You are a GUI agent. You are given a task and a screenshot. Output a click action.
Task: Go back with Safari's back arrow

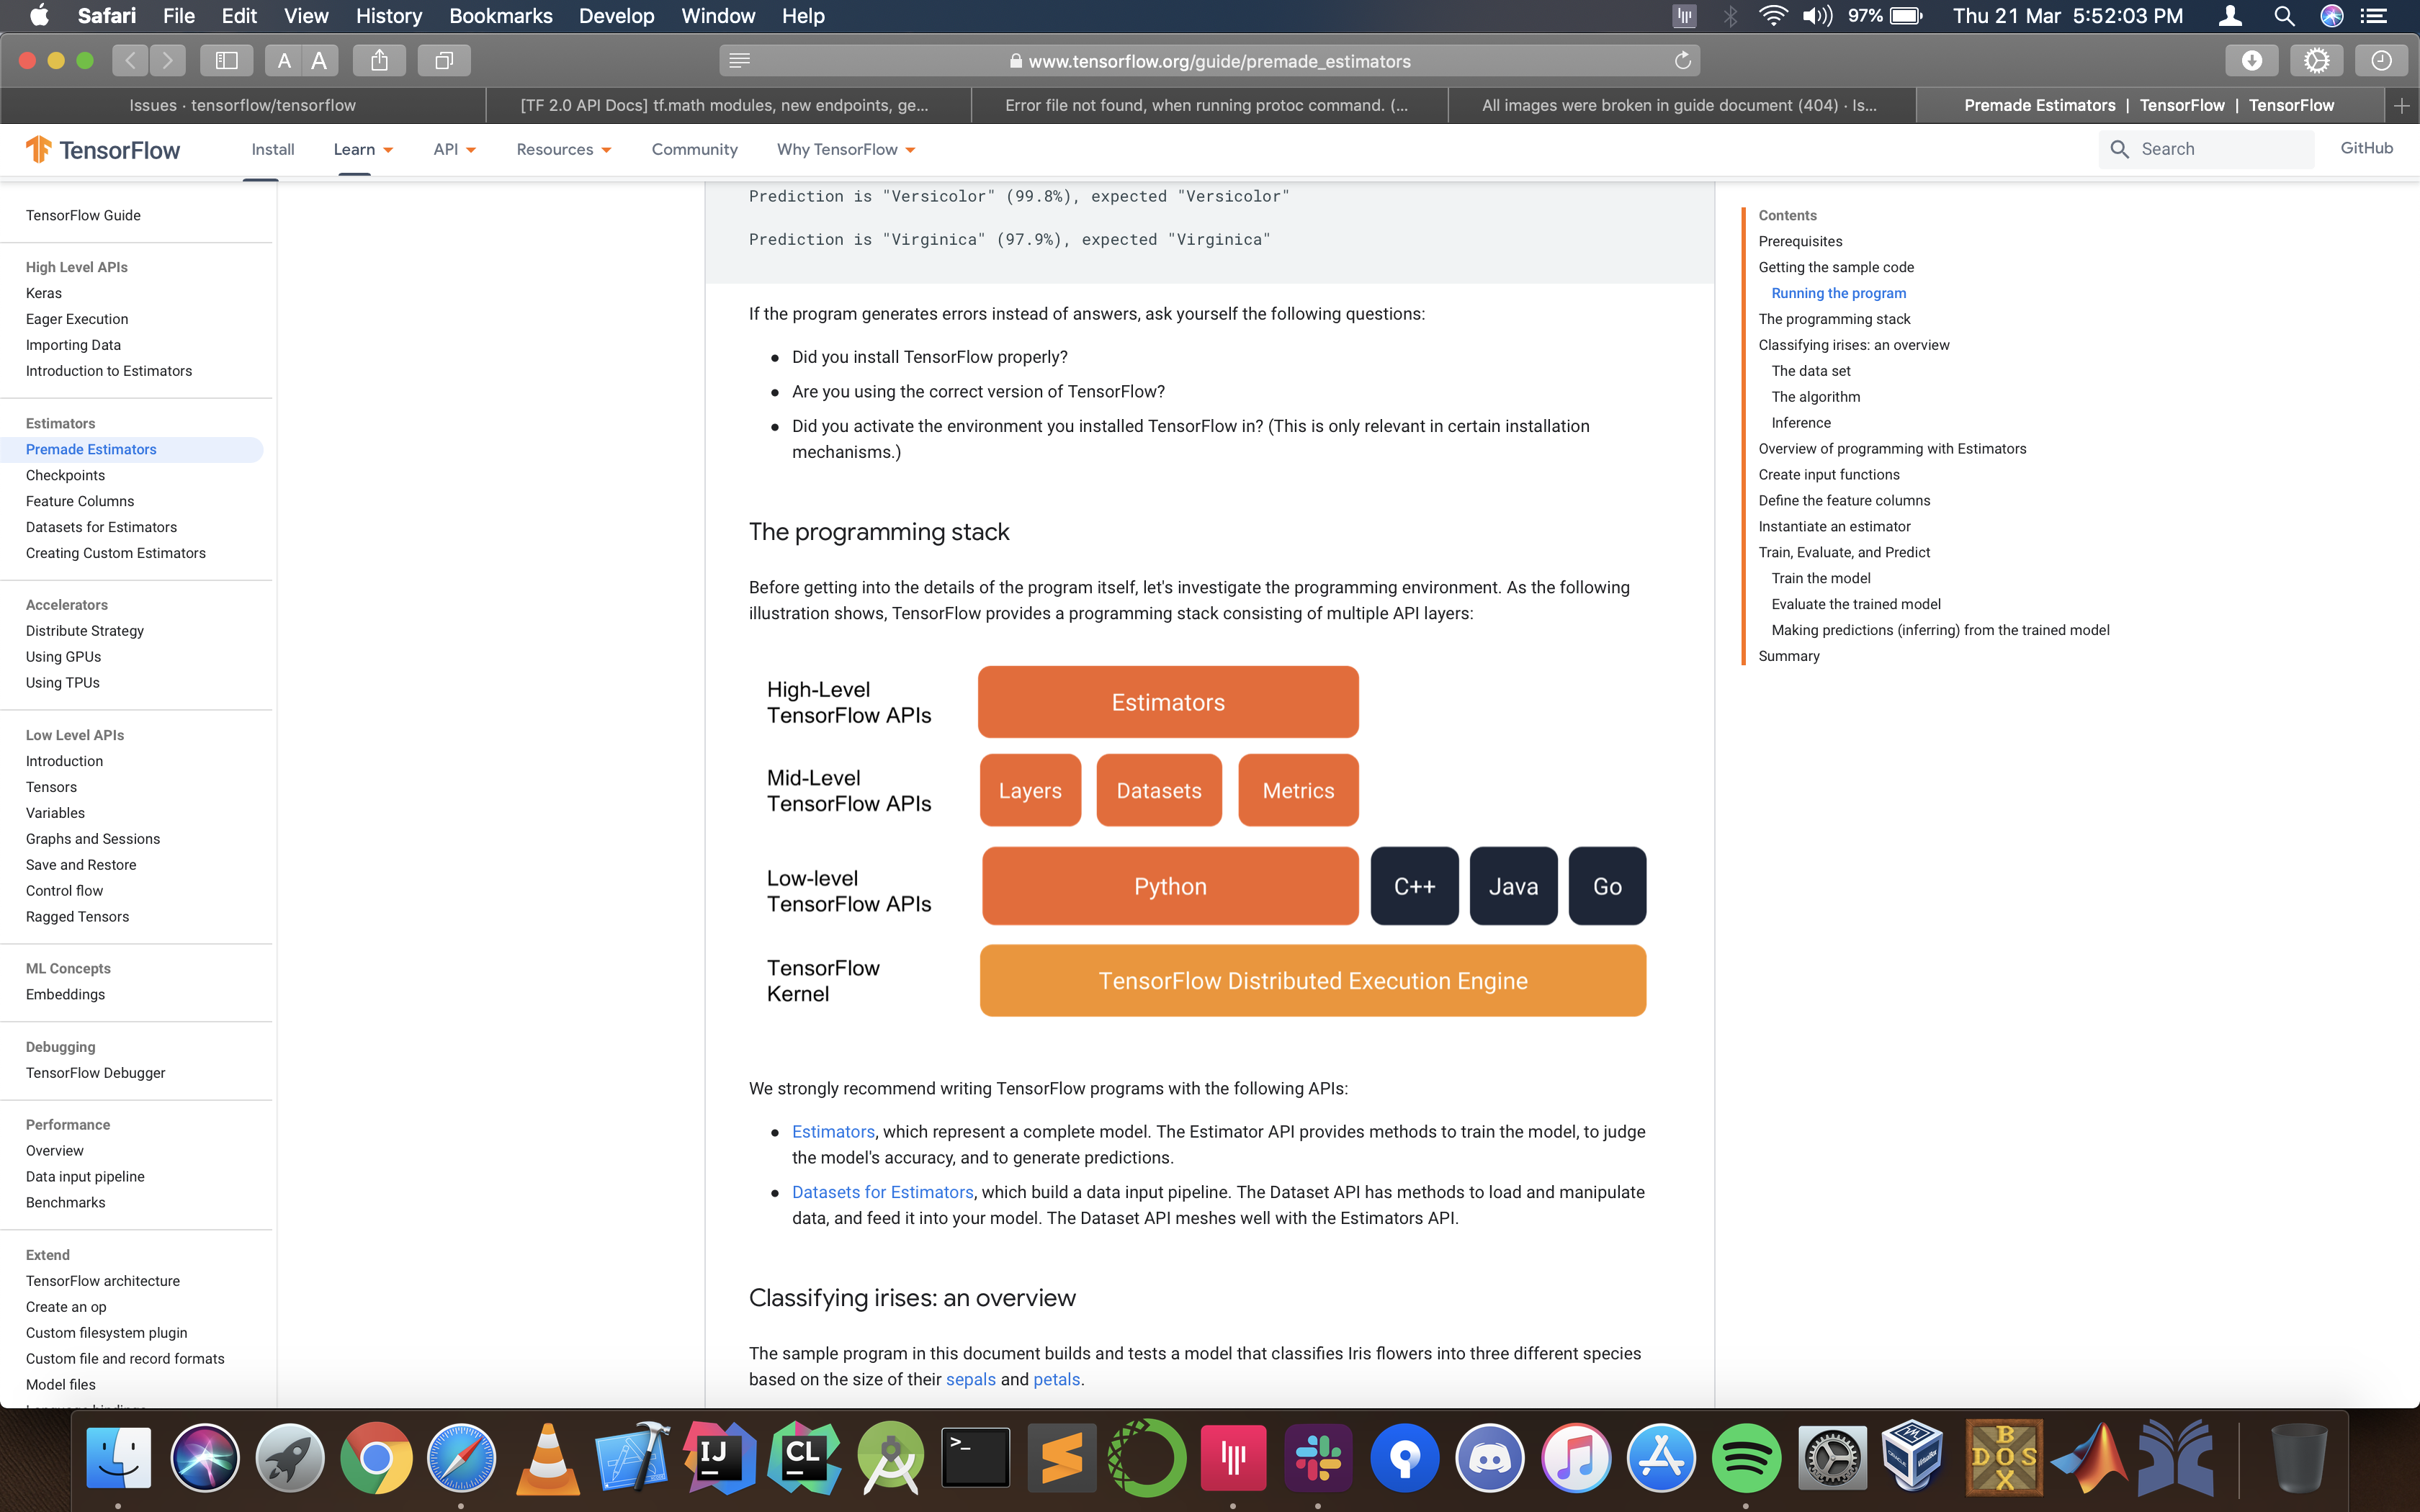click(130, 61)
